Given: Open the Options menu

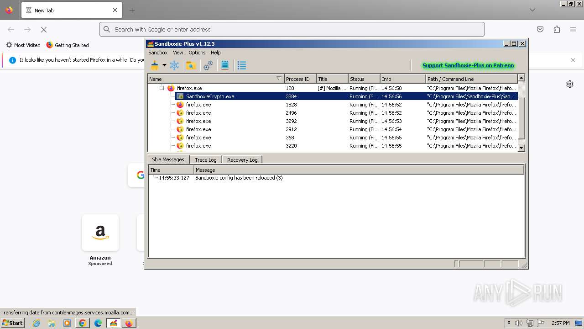Looking at the screenshot, I should 197,53.
